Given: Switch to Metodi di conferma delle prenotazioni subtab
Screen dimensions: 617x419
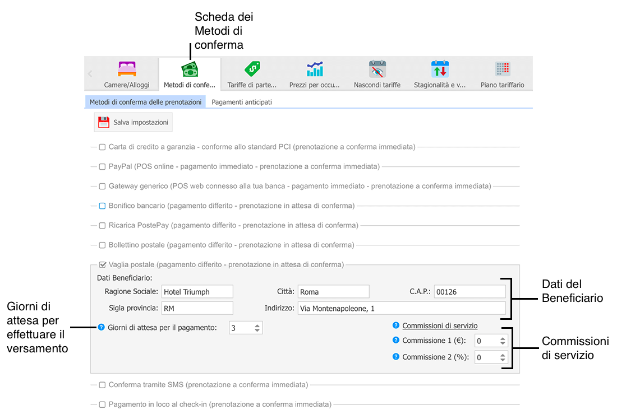Looking at the screenshot, I should [145, 102].
